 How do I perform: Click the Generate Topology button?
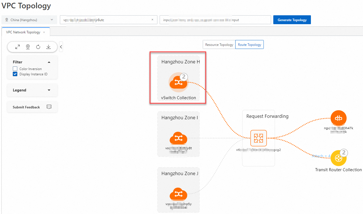292,20
